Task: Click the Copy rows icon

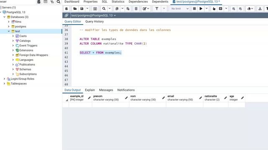Action: 117,9
